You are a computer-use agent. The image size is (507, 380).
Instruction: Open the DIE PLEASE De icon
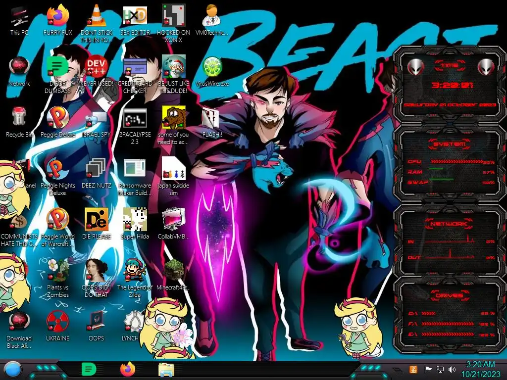tap(97, 224)
